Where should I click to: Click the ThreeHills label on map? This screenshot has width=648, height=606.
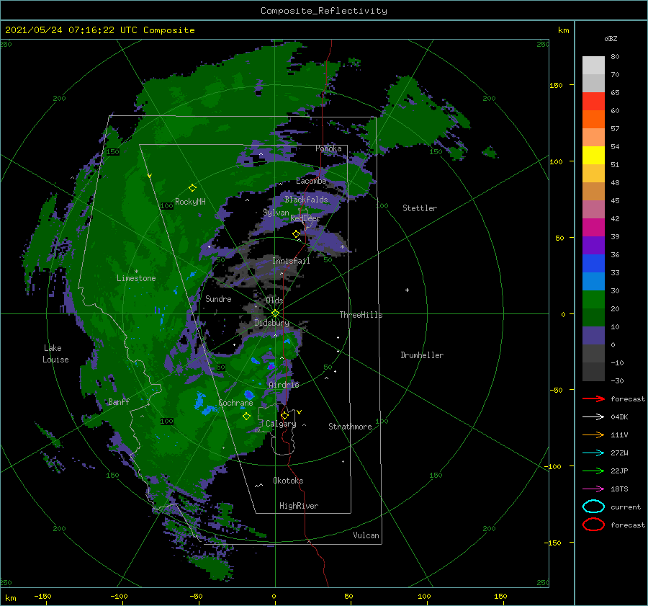pos(361,315)
